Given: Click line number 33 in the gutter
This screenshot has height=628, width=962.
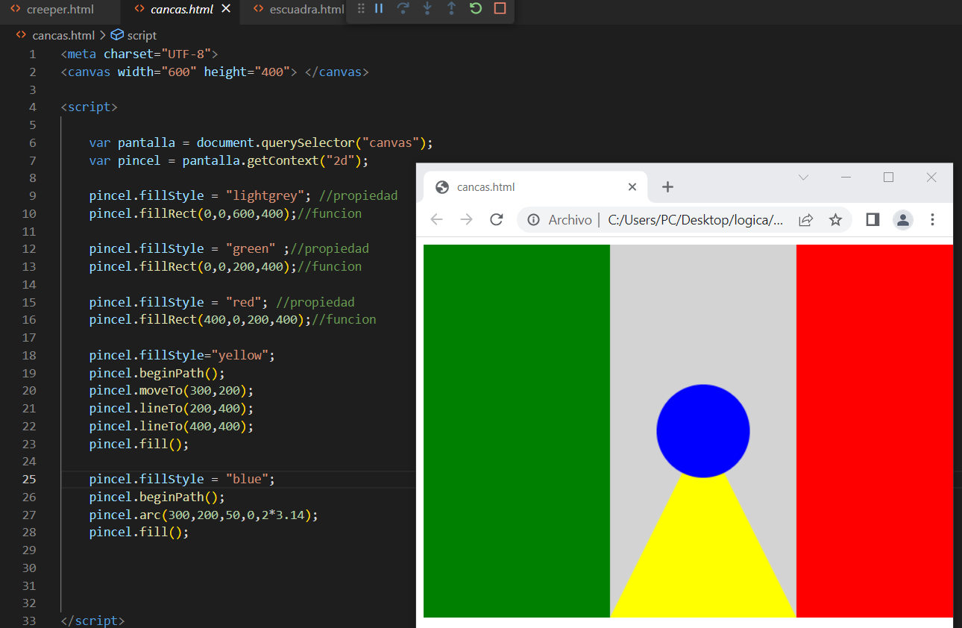Looking at the screenshot, I should pos(29,621).
